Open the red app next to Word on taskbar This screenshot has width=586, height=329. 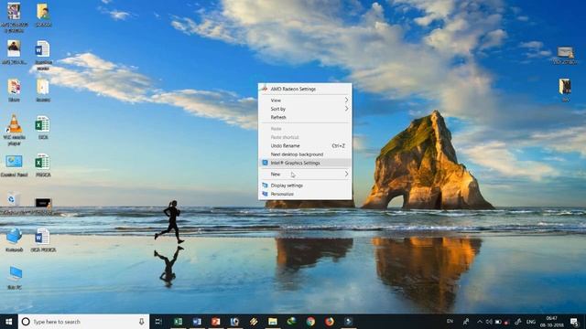coord(216,322)
